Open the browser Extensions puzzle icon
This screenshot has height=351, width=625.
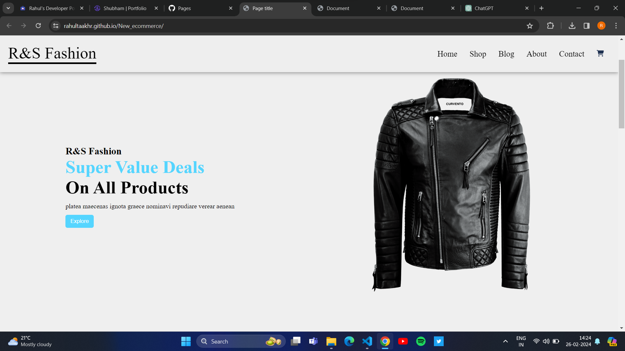pyautogui.click(x=550, y=26)
